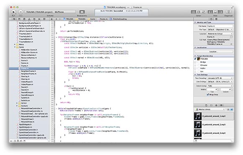Switch Media Library to icon grid view

coord(228,109)
